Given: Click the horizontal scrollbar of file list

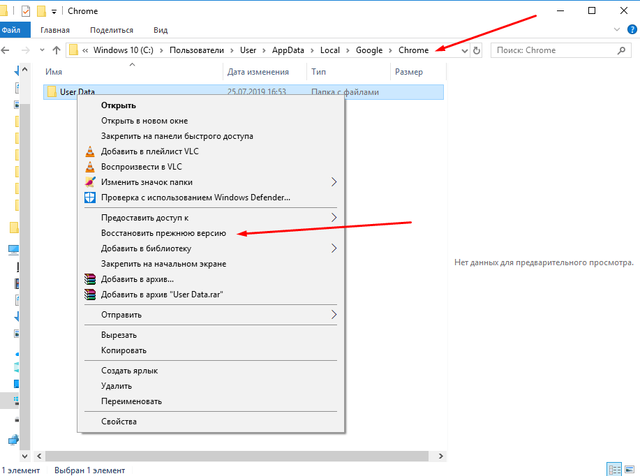Looking at the screenshot, I should [237, 456].
